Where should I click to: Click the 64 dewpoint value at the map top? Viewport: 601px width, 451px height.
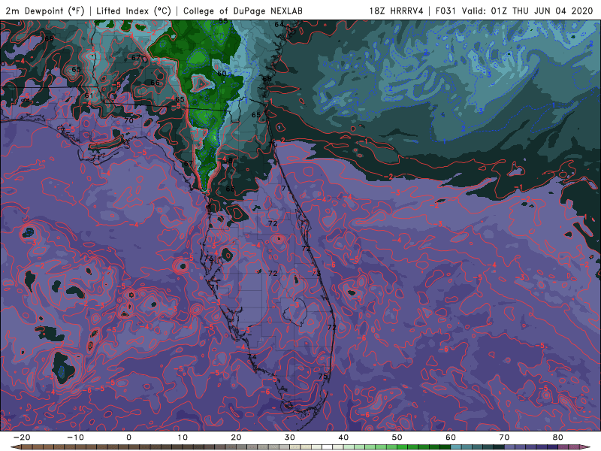coord(279,24)
